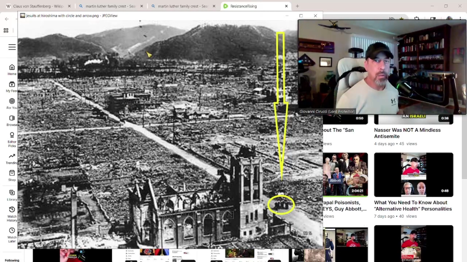Viewport: 467px width, 262px height.
Task: Open a new browser tab
Action: click(x=297, y=6)
